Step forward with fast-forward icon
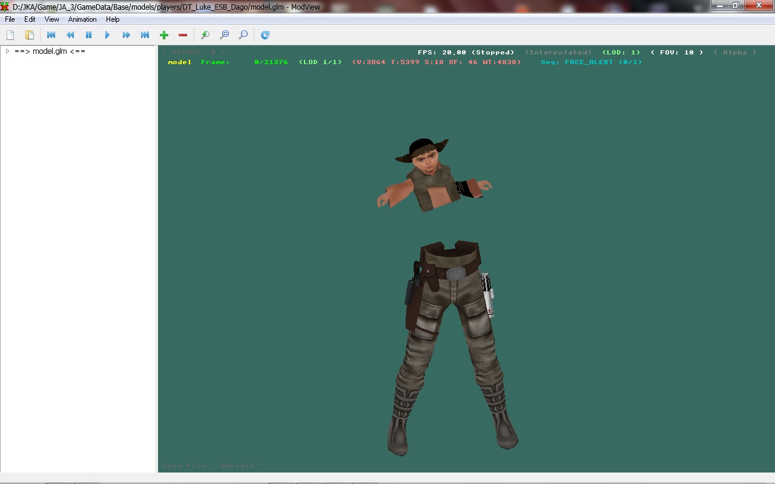Image resolution: width=775 pixels, height=484 pixels. pyautogui.click(x=126, y=35)
